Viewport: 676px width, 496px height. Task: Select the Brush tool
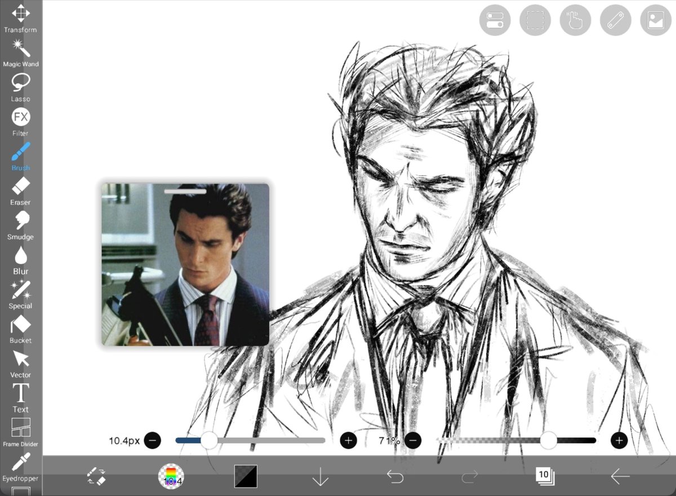pos(21,156)
